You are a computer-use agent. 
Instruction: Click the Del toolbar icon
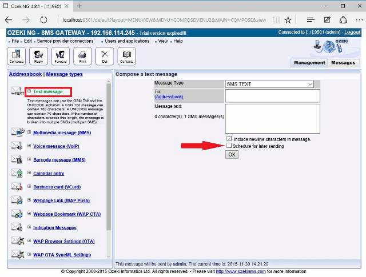pos(104,57)
